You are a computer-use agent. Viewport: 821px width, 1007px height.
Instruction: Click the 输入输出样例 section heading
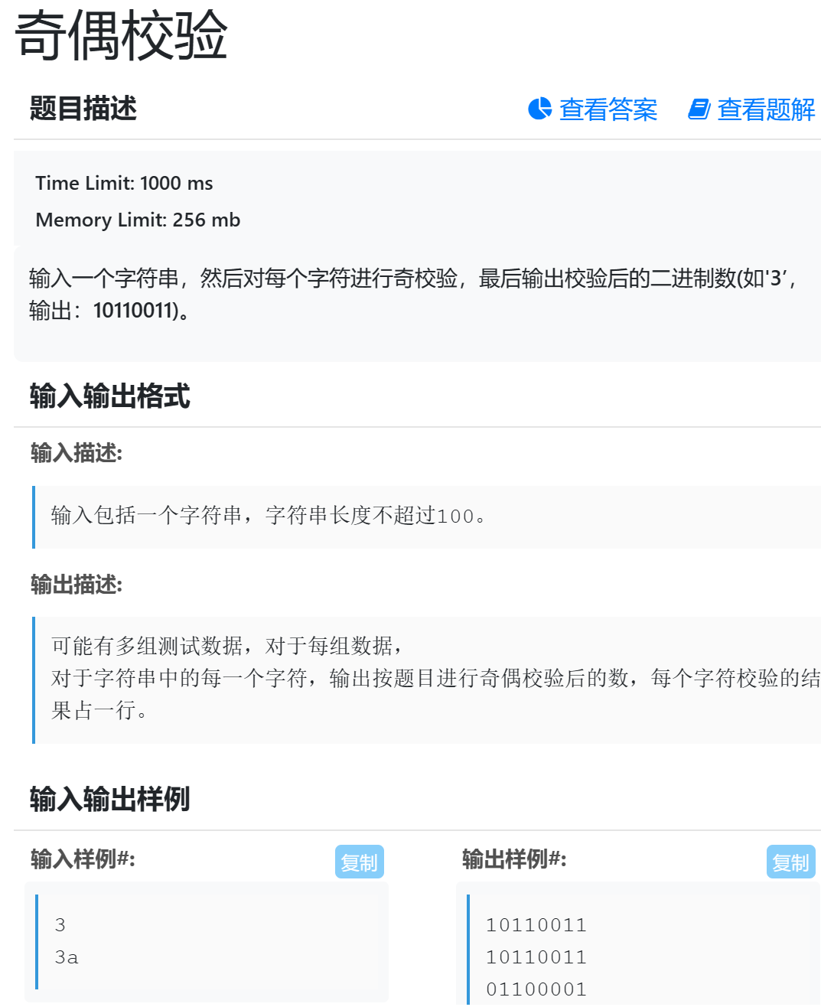click(109, 799)
